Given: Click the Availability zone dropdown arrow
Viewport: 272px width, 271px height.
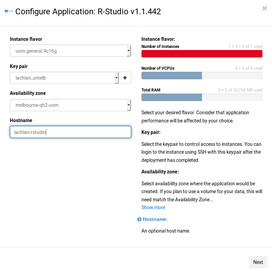Looking at the screenshot, I should point(129,105).
